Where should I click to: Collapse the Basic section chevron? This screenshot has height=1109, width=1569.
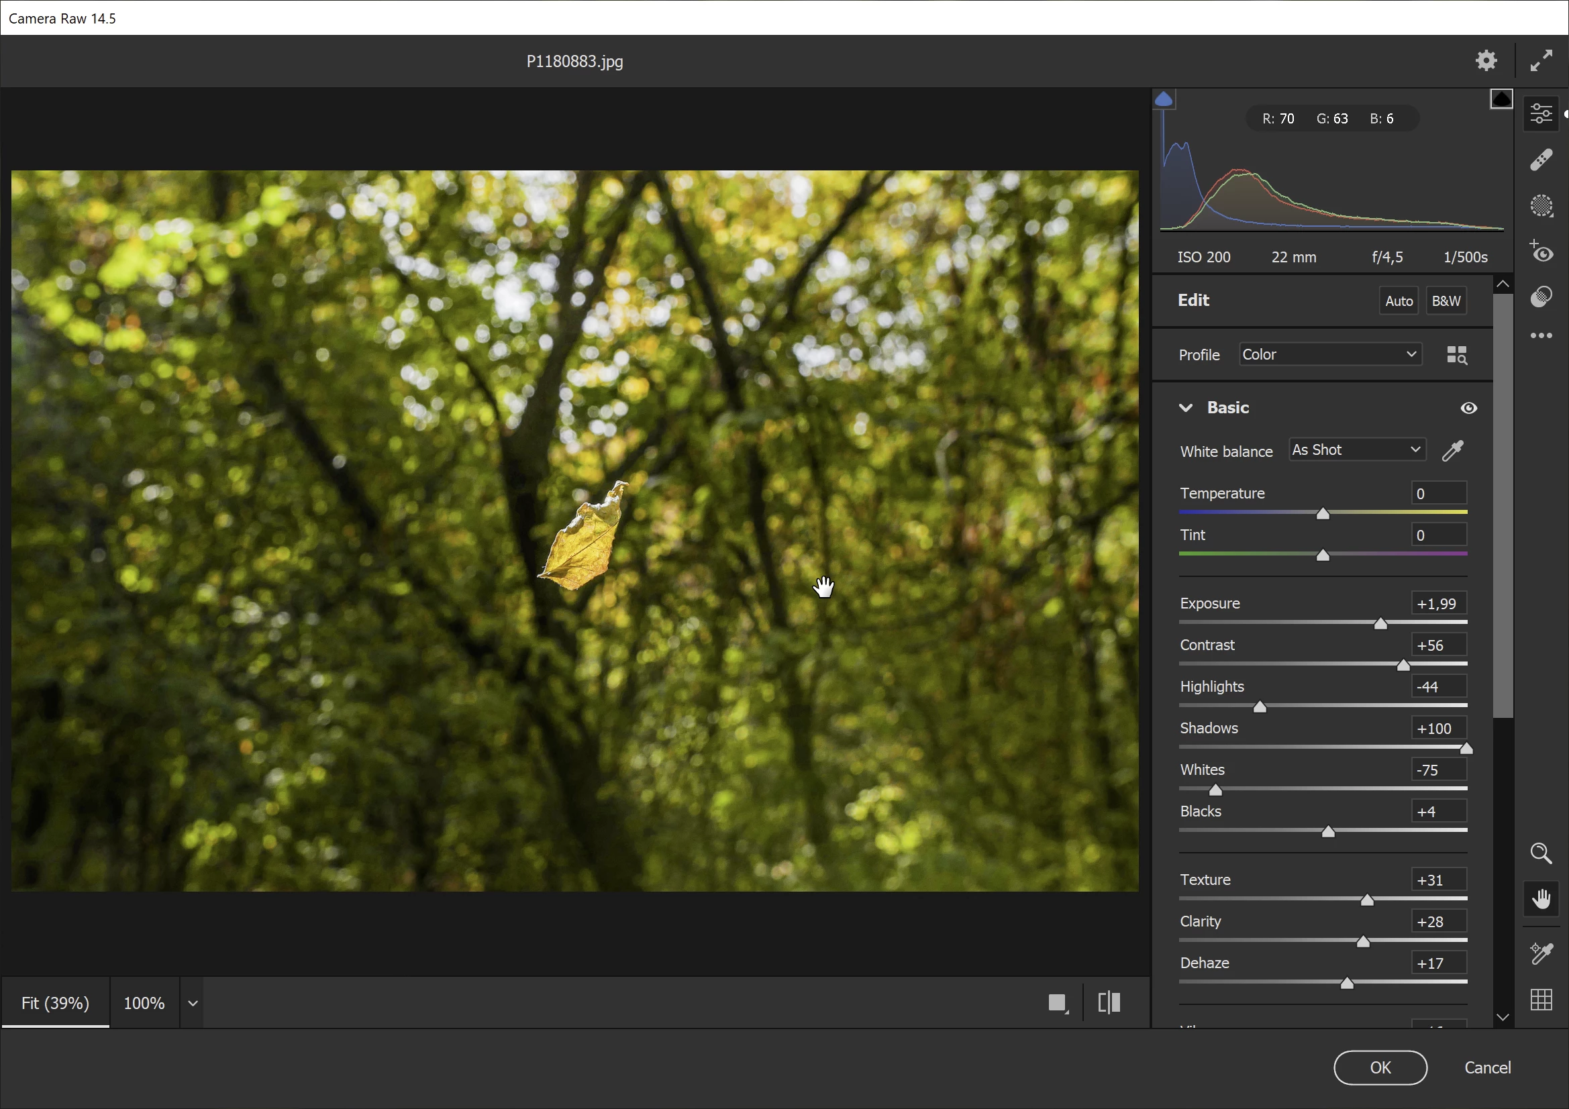1186,408
